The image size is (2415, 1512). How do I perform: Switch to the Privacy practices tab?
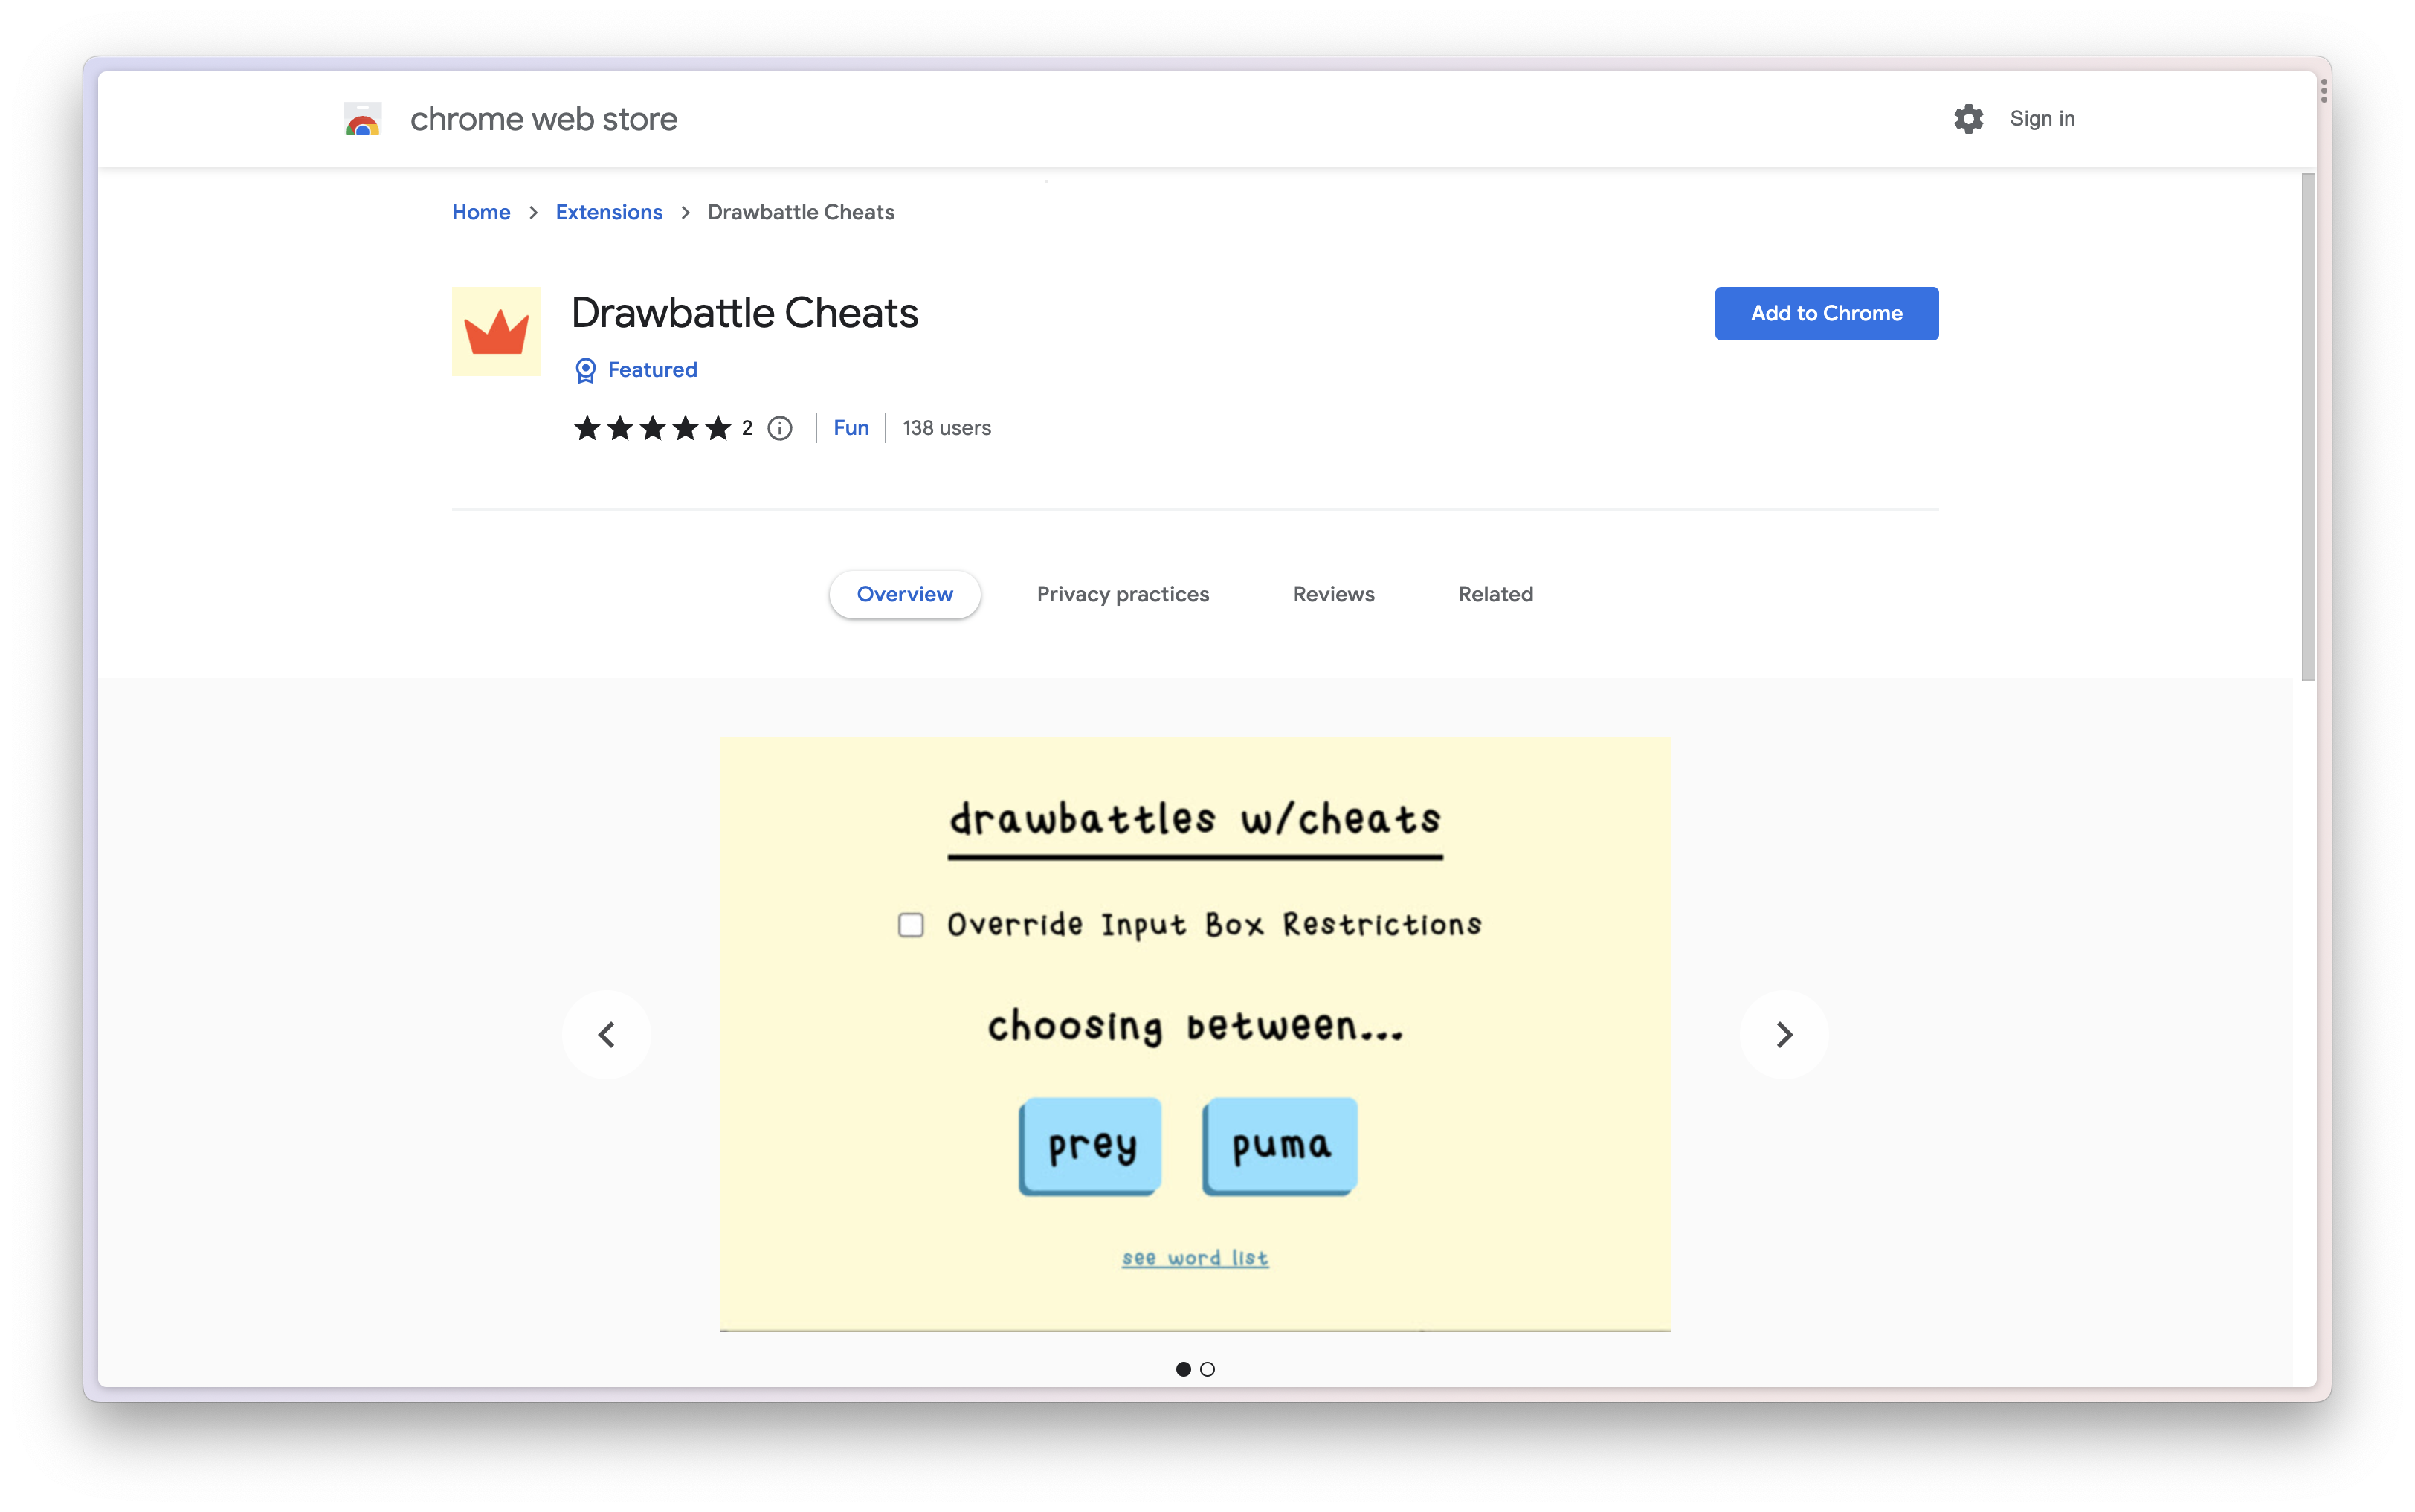click(x=1122, y=594)
